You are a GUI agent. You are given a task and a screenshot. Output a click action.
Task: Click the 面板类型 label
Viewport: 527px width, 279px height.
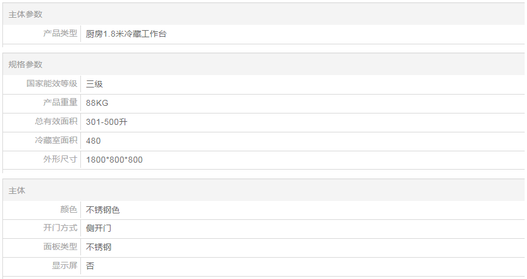60,247
